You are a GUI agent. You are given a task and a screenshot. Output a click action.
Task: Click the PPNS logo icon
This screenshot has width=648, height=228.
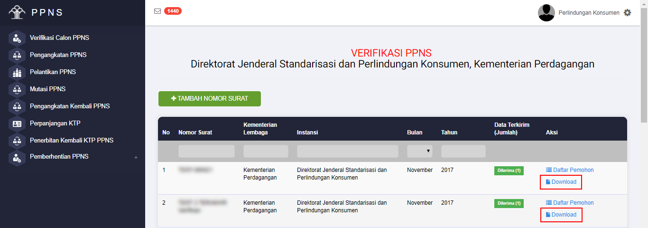(x=18, y=12)
